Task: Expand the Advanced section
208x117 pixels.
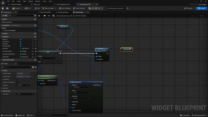Action: (x=2, y=88)
